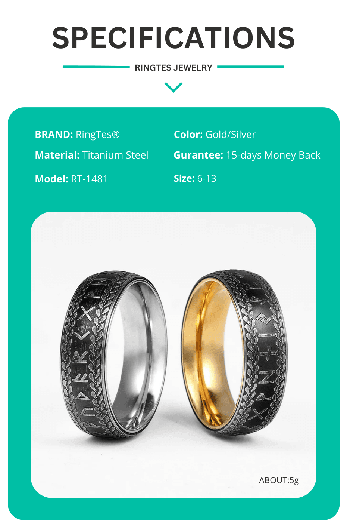Image resolution: width=347 pixels, height=525 pixels.
Task: Click the Model: RT-1481 text
Action: coord(71,179)
